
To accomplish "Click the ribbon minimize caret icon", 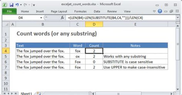I will click(x=154, y=11).
